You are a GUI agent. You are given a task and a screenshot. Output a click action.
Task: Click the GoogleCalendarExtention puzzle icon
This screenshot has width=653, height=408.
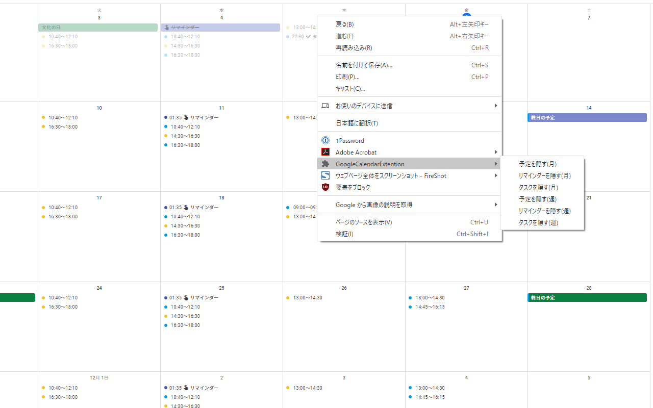(x=325, y=164)
